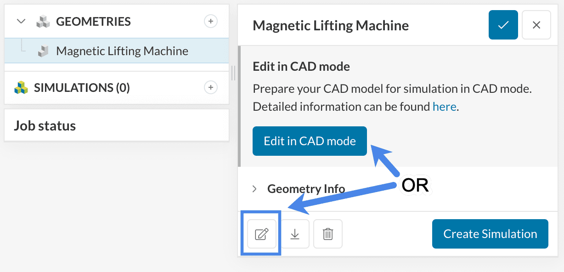Add a new geometry with the plus icon
564x272 pixels.
click(210, 21)
